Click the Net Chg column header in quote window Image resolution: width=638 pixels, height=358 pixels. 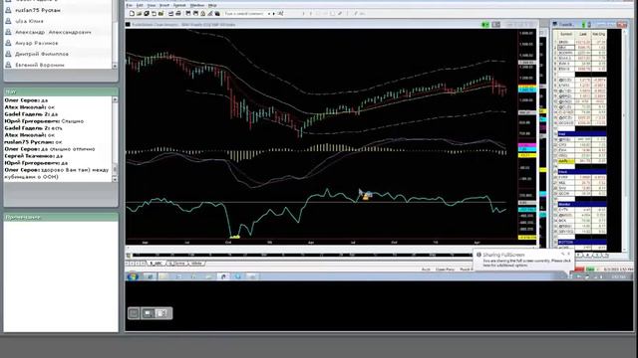pyautogui.click(x=598, y=34)
